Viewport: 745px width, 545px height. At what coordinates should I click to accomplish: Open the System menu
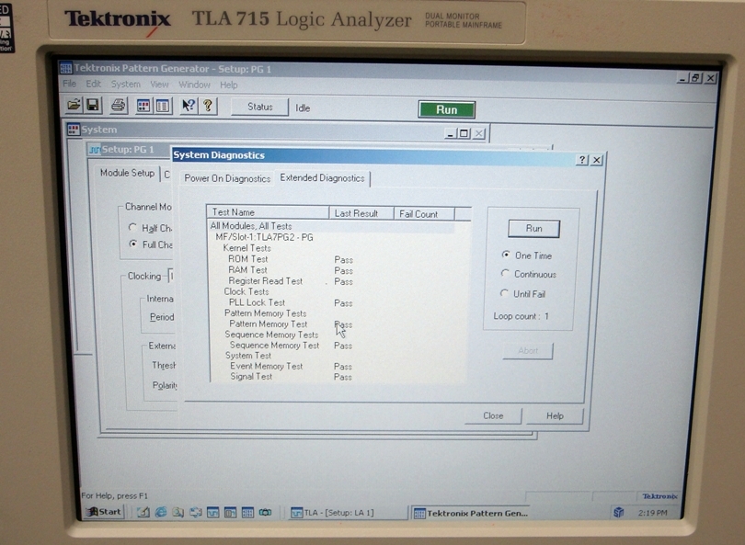126,84
